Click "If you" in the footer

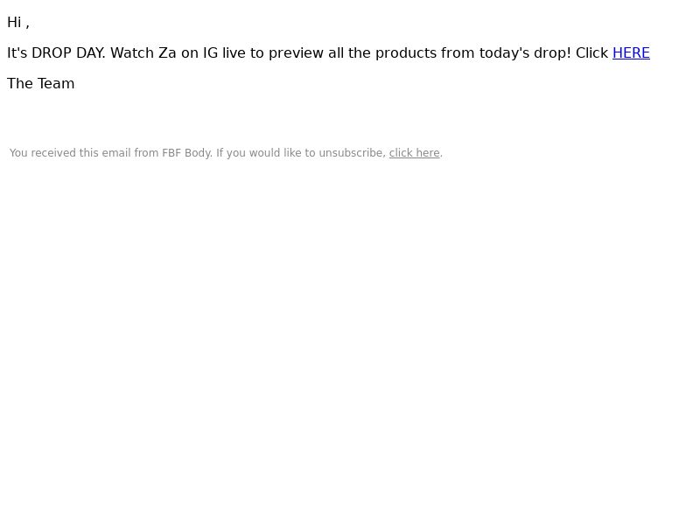click(231, 153)
